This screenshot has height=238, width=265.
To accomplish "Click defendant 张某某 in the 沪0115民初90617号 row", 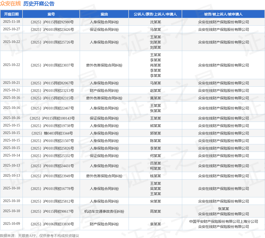I will (223, 209).
